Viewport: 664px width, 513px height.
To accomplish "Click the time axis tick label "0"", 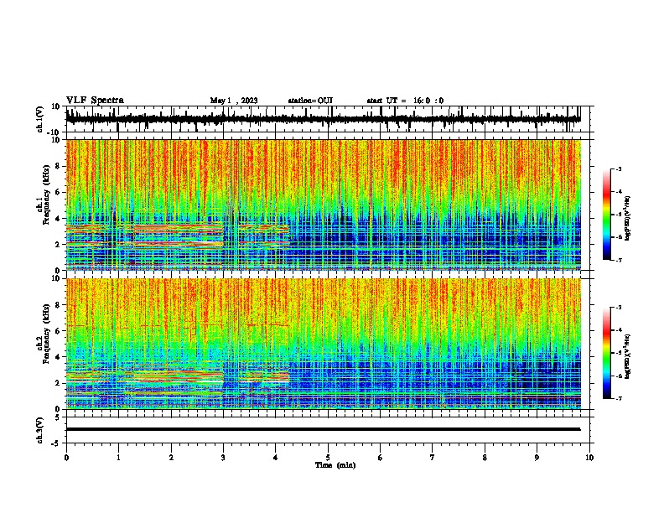I will tap(66, 458).
